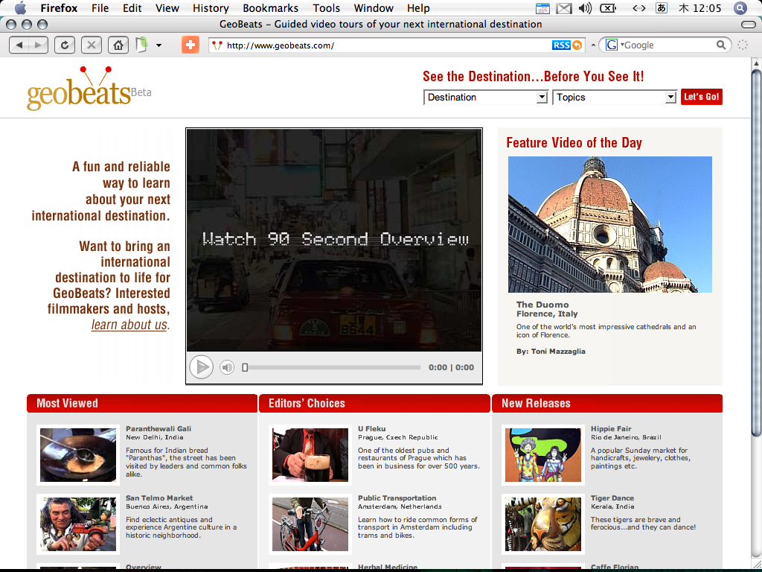Click the Hippie Fair mural thumbnail
Viewport: 762px width, 572px height.
[542, 455]
